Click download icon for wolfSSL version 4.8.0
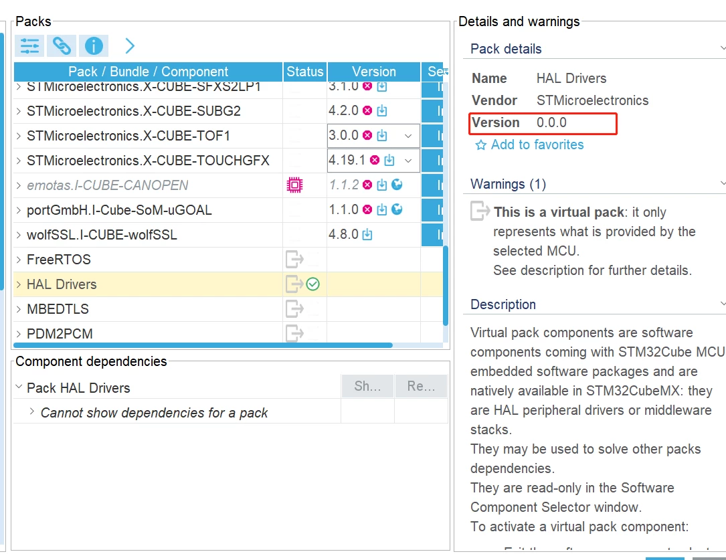 367,235
